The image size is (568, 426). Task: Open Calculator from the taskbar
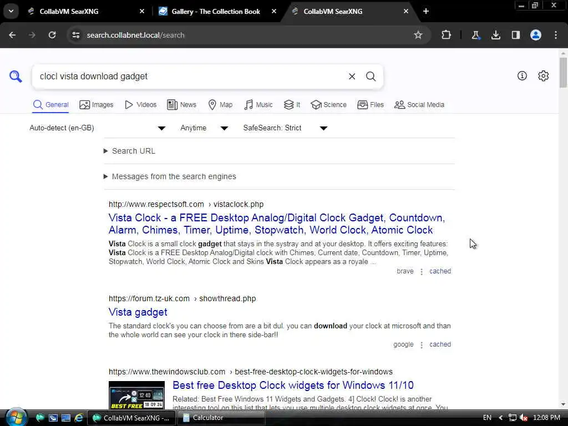pyautogui.click(x=221, y=418)
